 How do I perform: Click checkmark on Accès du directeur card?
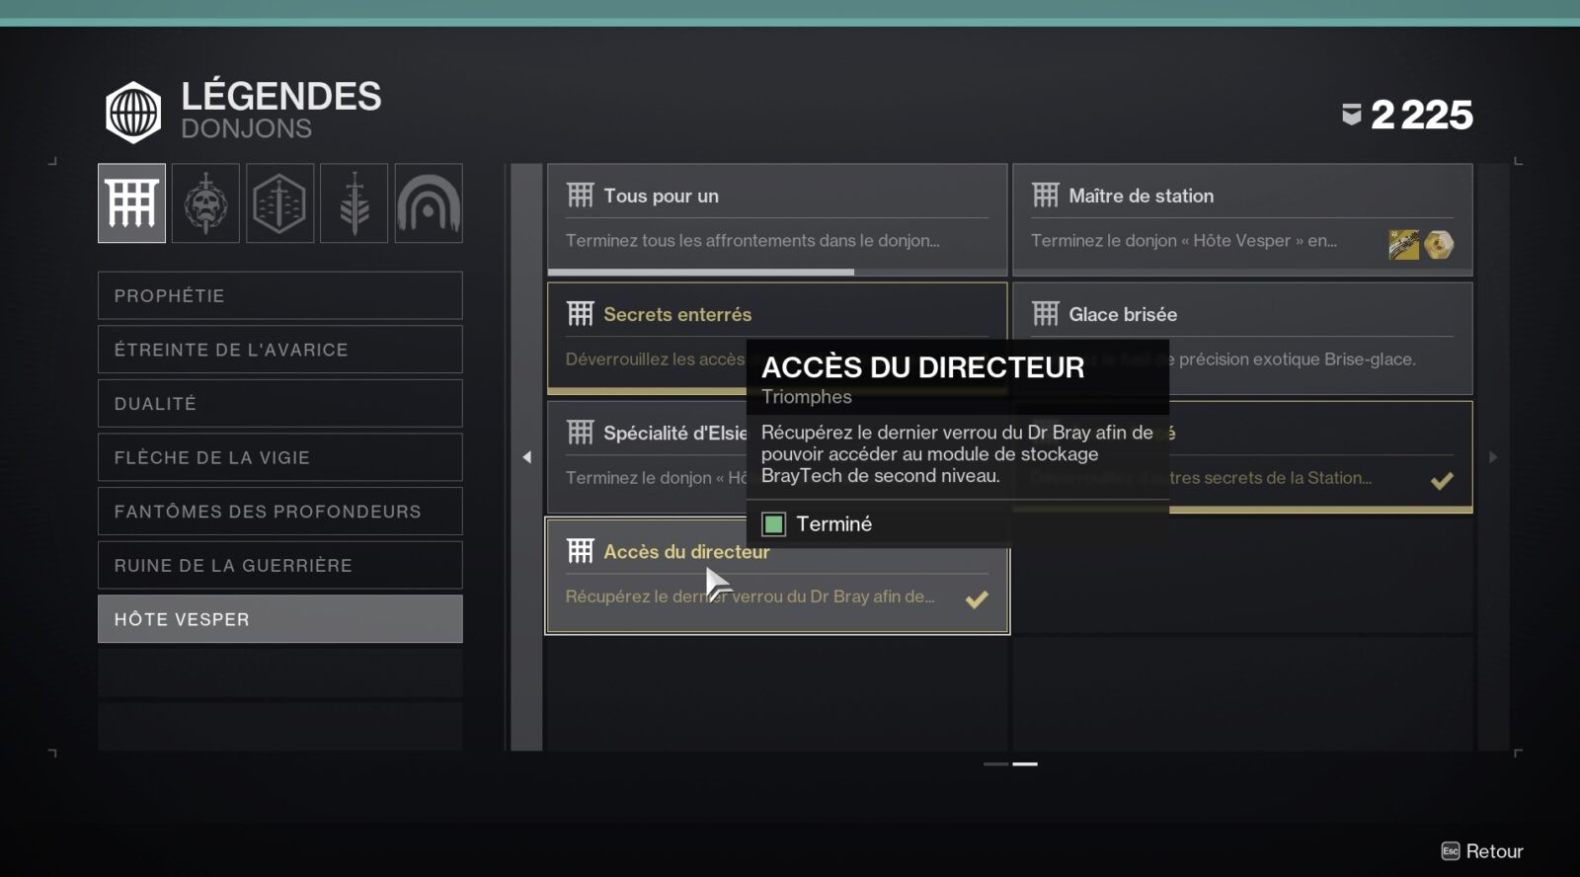coord(977,598)
